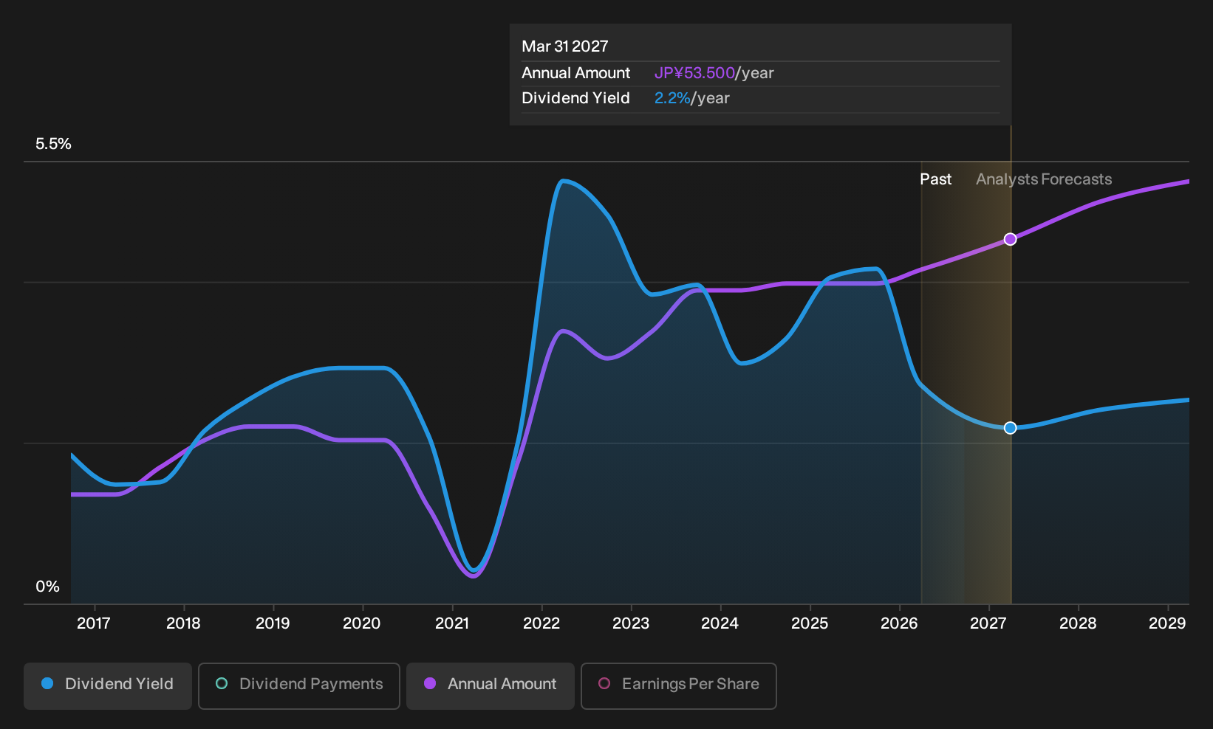Click the 2.2% dividend yield value
This screenshot has height=729, width=1213.
click(x=672, y=98)
